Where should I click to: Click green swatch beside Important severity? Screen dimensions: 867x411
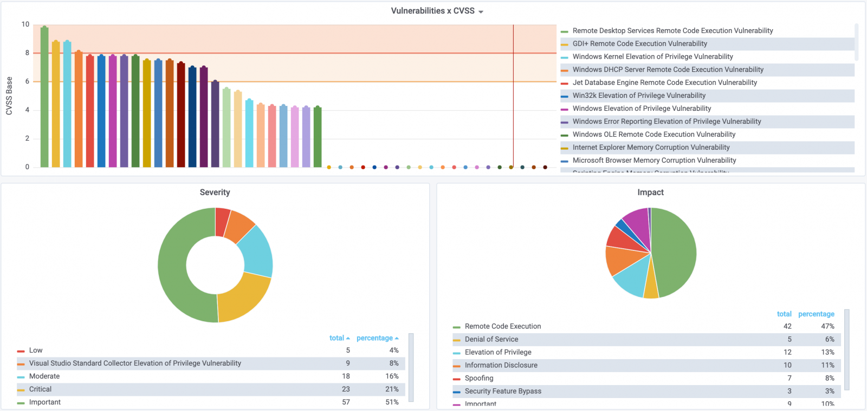pyautogui.click(x=21, y=403)
